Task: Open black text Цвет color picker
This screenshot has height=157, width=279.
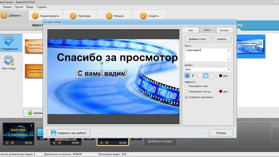Action: 224,75
